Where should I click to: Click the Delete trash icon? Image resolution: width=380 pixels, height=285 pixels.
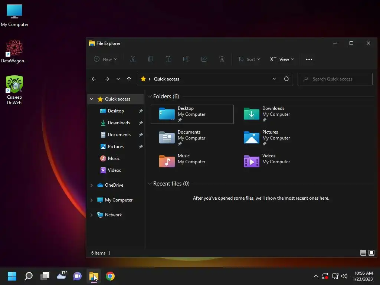click(222, 59)
